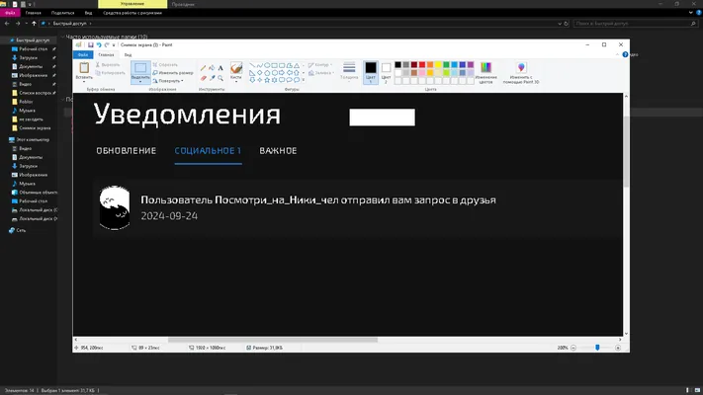
Task: Pick the green color swatch
Action: point(447,65)
